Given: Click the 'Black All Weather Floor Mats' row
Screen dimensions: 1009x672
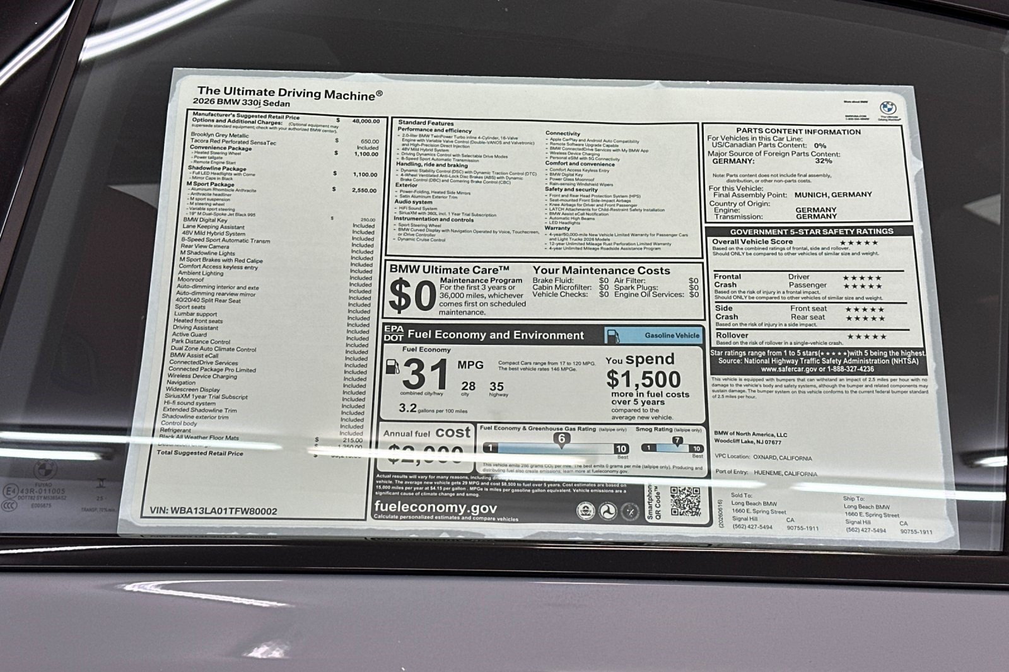Looking at the screenshot, I should [x=262, y=437].
